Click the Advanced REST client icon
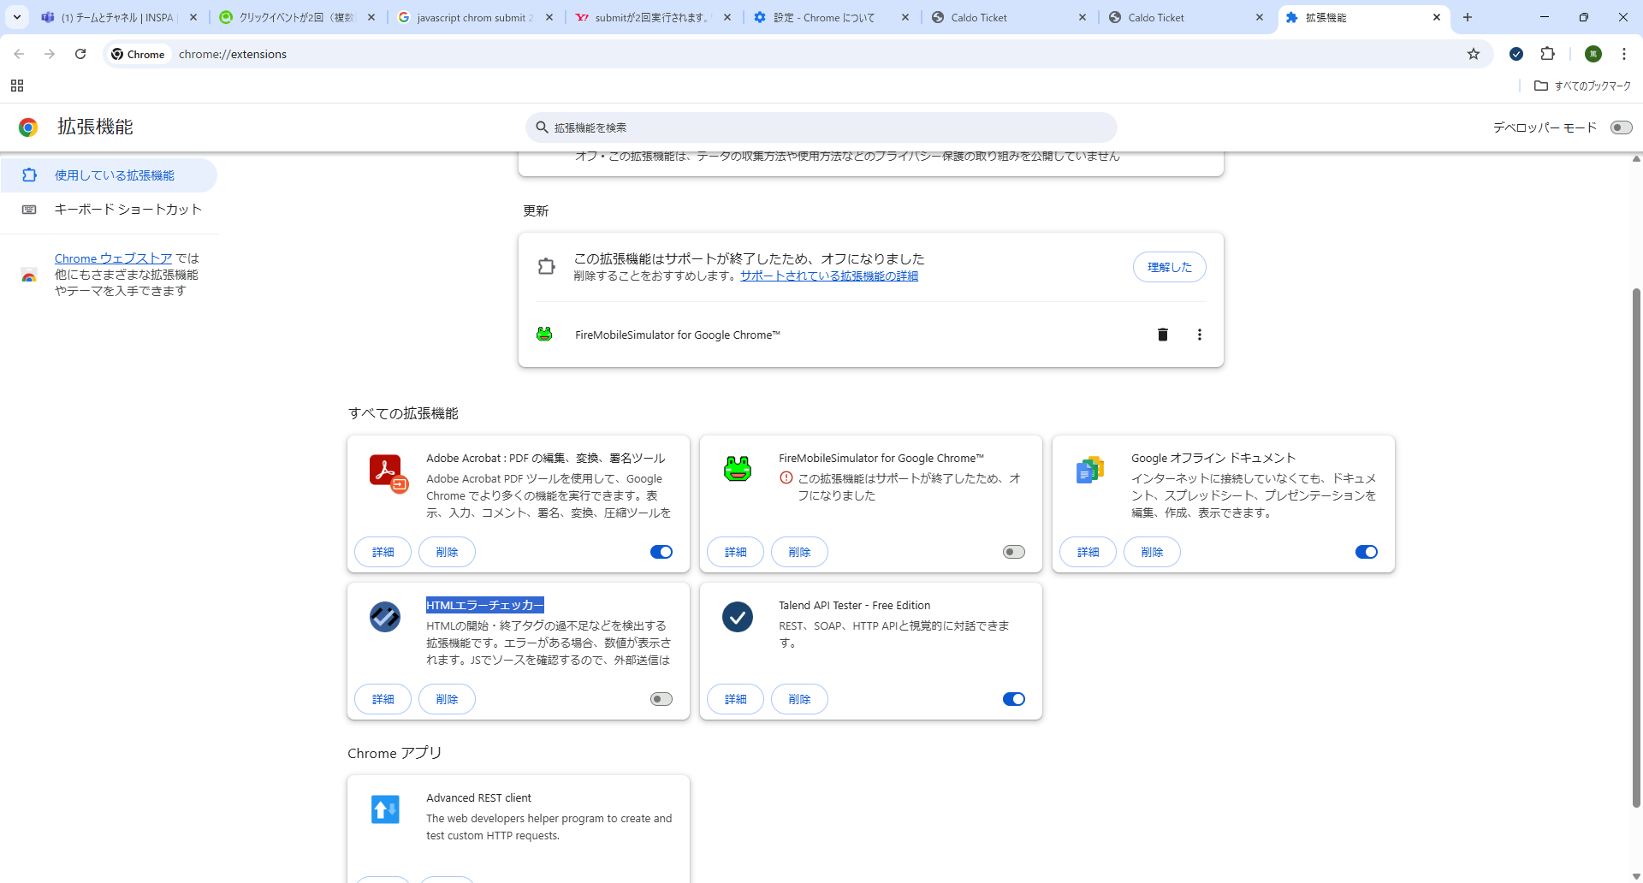Screen dimensions: 1643x883 [385, 809]
